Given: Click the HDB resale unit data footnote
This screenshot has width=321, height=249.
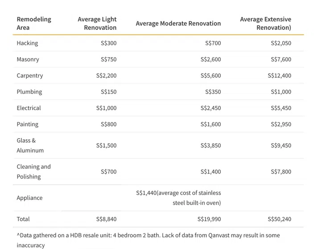Looking at the screenshot, I should pyautogui.click(x=148, y=240).
